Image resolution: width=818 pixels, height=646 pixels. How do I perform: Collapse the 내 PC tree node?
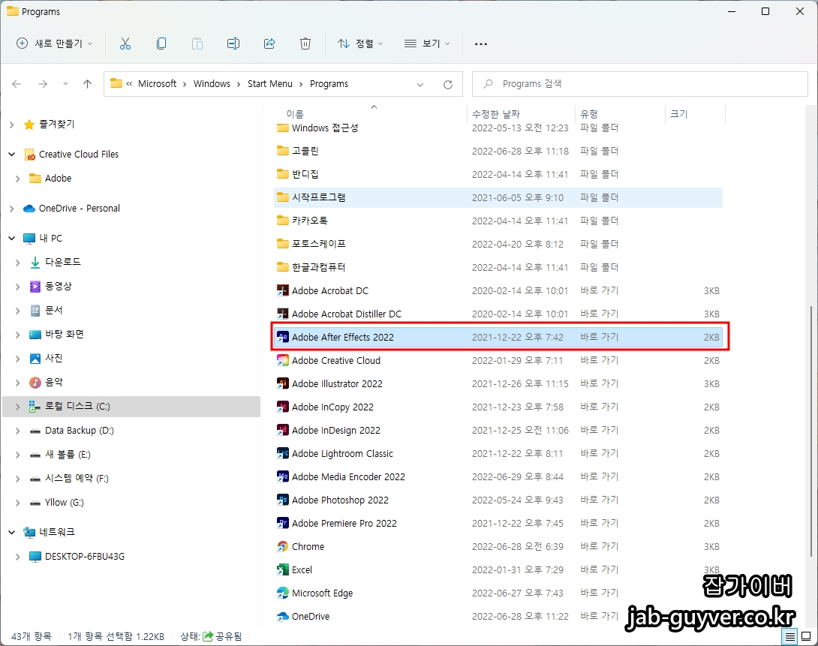point(11,239)
